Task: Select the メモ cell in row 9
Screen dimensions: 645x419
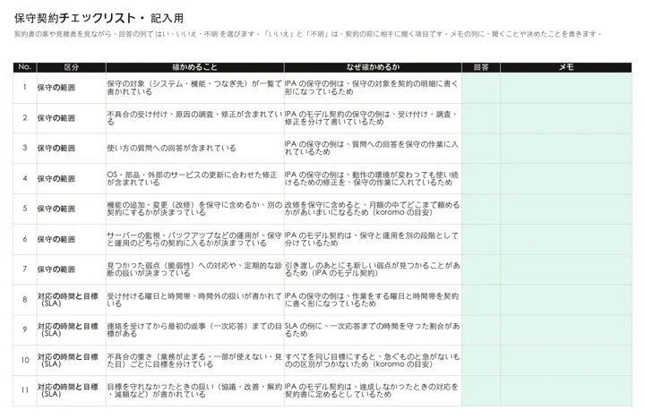Action: pyautogui.click(x=566, y=330)
